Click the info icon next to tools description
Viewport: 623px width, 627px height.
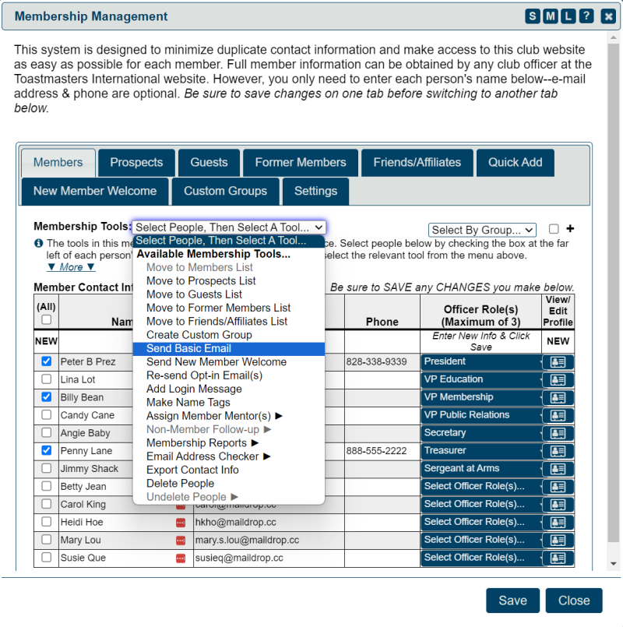[38, 243]
